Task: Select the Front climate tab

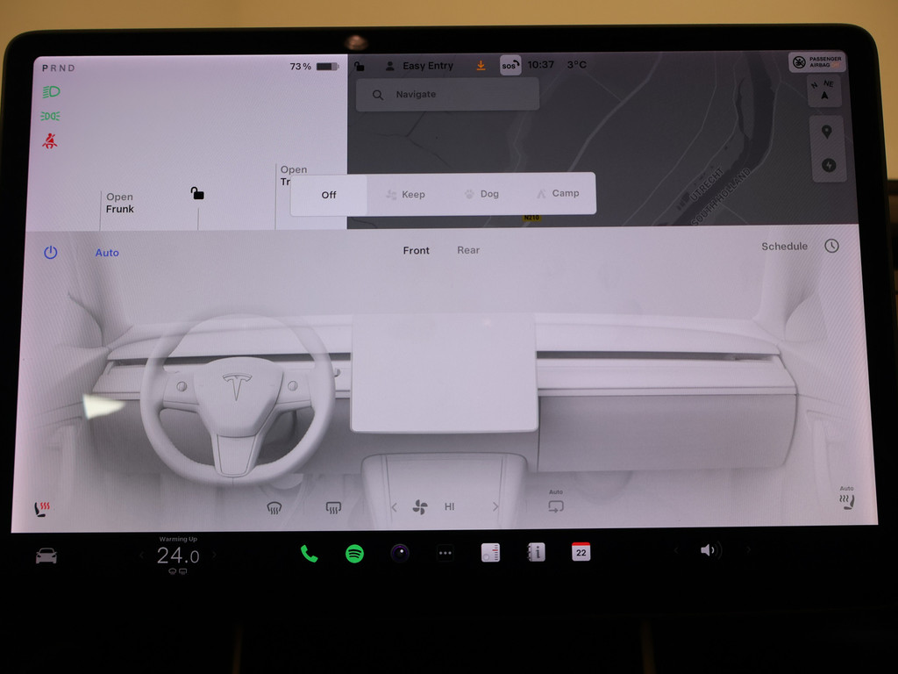Action: (416, 250)
